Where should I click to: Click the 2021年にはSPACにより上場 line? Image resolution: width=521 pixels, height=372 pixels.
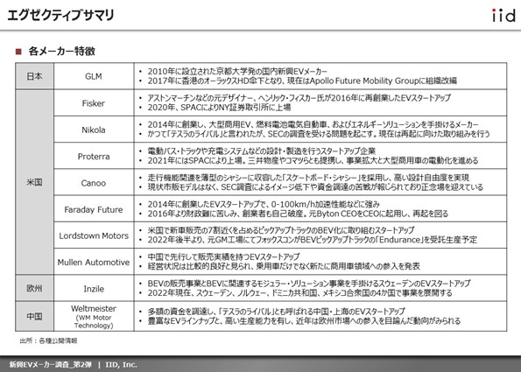tap(313, 160)
